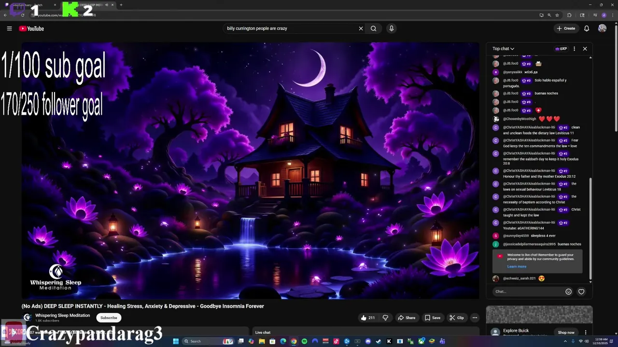Click the video player to pause
The height and width of the screenshot is (347, 618).
click(251, 171)
